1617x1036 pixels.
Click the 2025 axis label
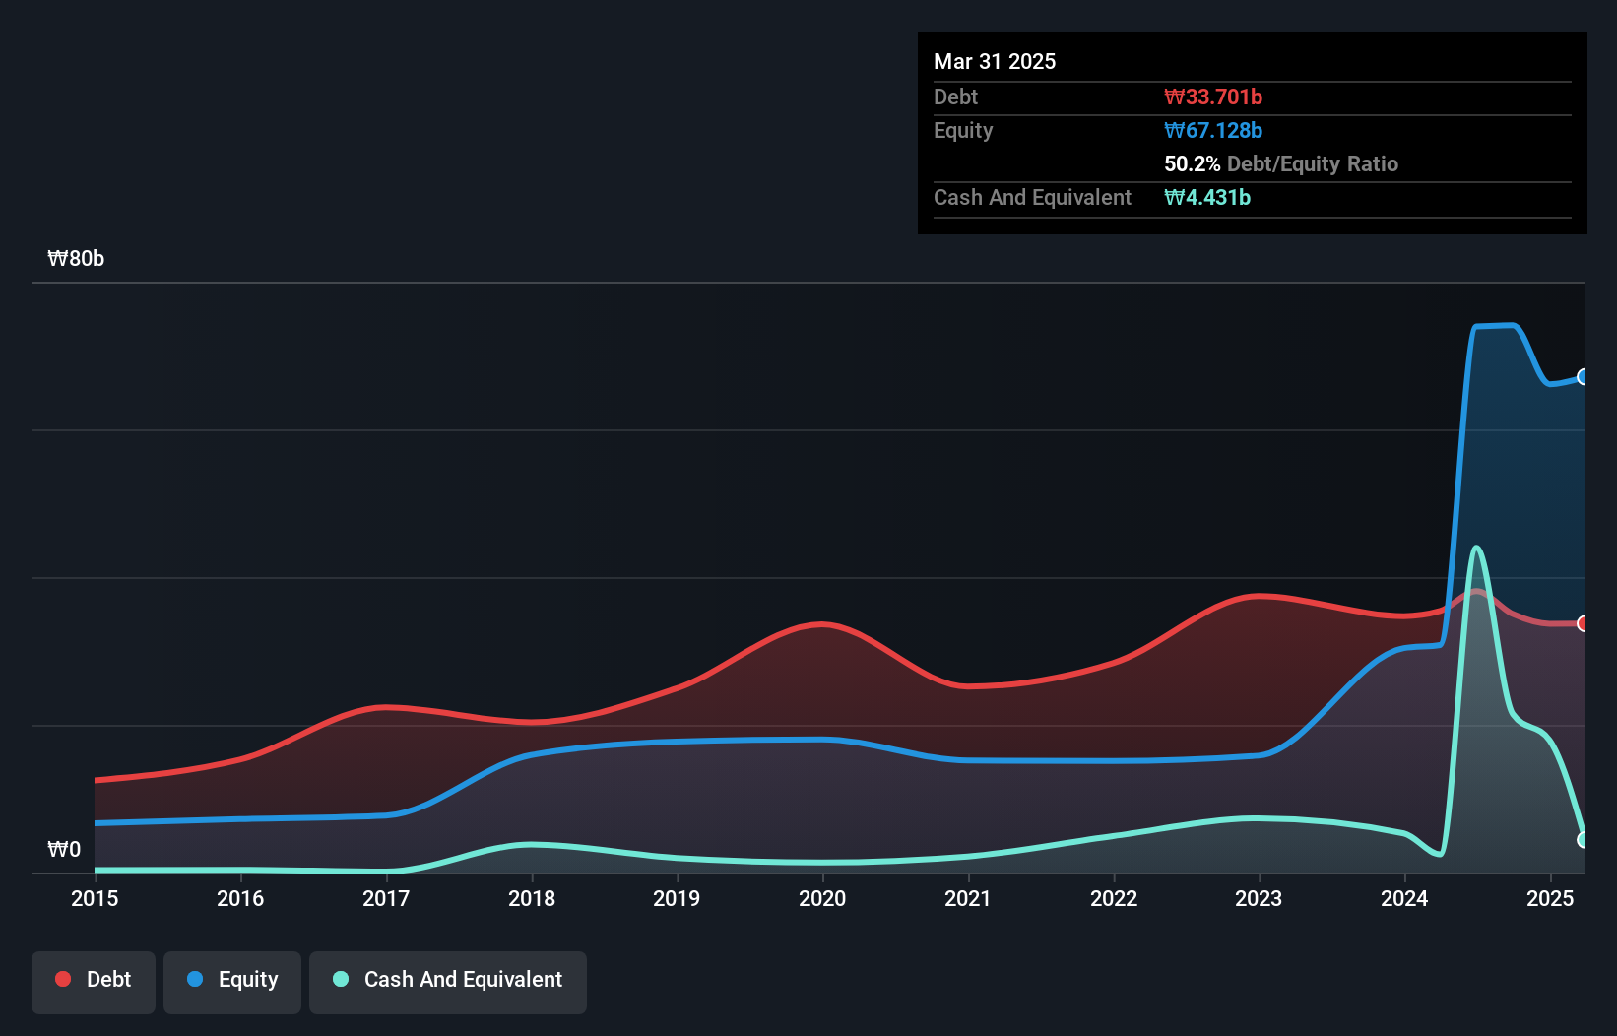[1550, 898]
